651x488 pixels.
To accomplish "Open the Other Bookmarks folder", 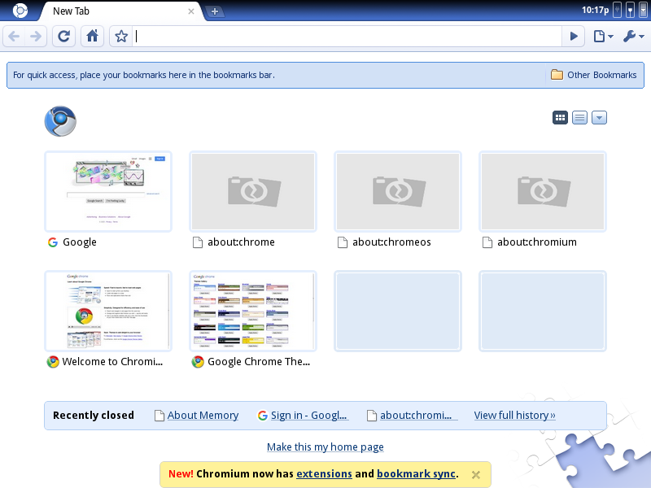I will pos(594,75).
